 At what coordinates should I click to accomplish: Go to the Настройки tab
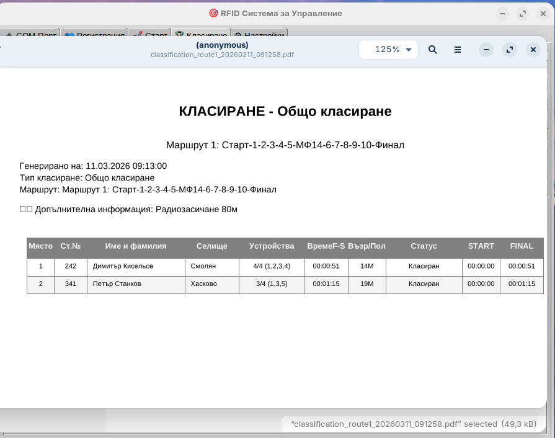point(259,35)
